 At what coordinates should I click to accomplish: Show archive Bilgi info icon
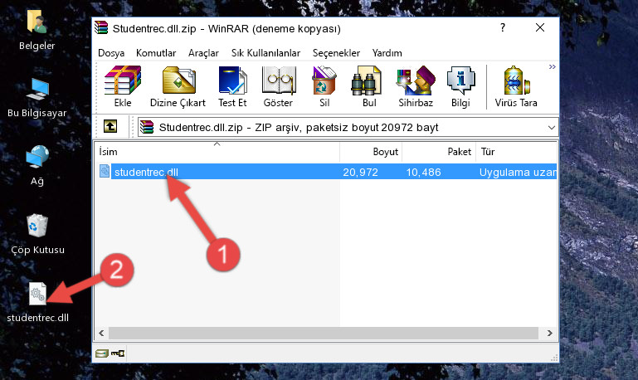pyautogui.click(x=460, y=86)
